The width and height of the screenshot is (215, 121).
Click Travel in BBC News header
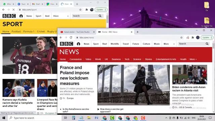coord(126,44)
